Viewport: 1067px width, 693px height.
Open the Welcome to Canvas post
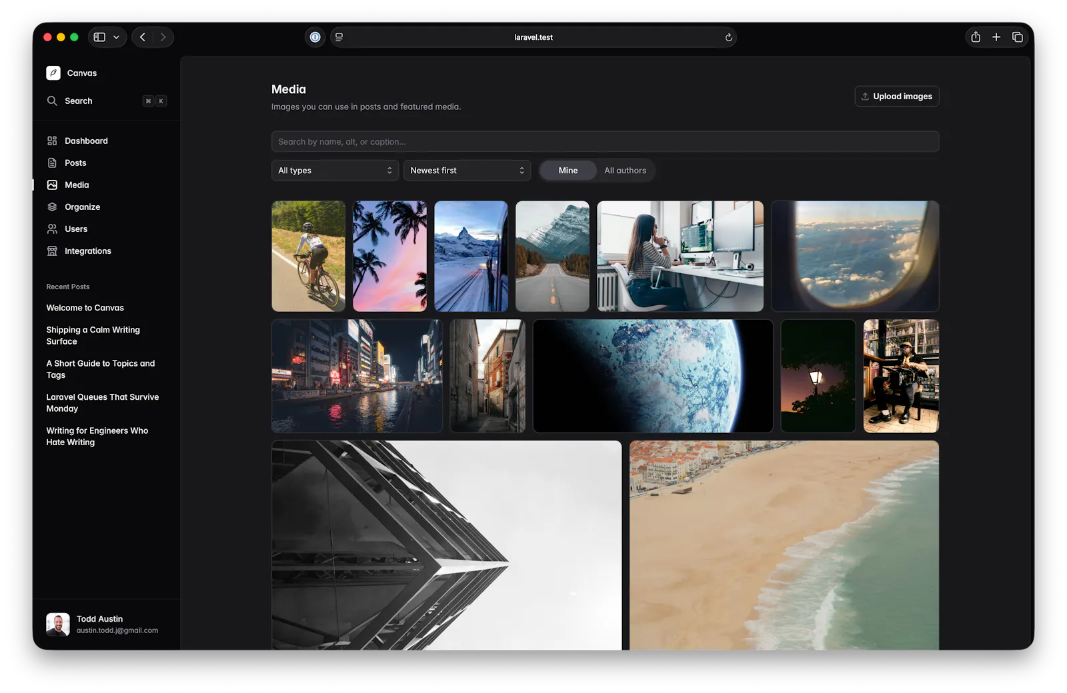85,308
